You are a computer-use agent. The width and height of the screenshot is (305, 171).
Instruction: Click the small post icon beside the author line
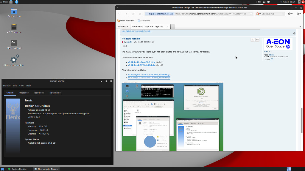[x=122, y=42]
